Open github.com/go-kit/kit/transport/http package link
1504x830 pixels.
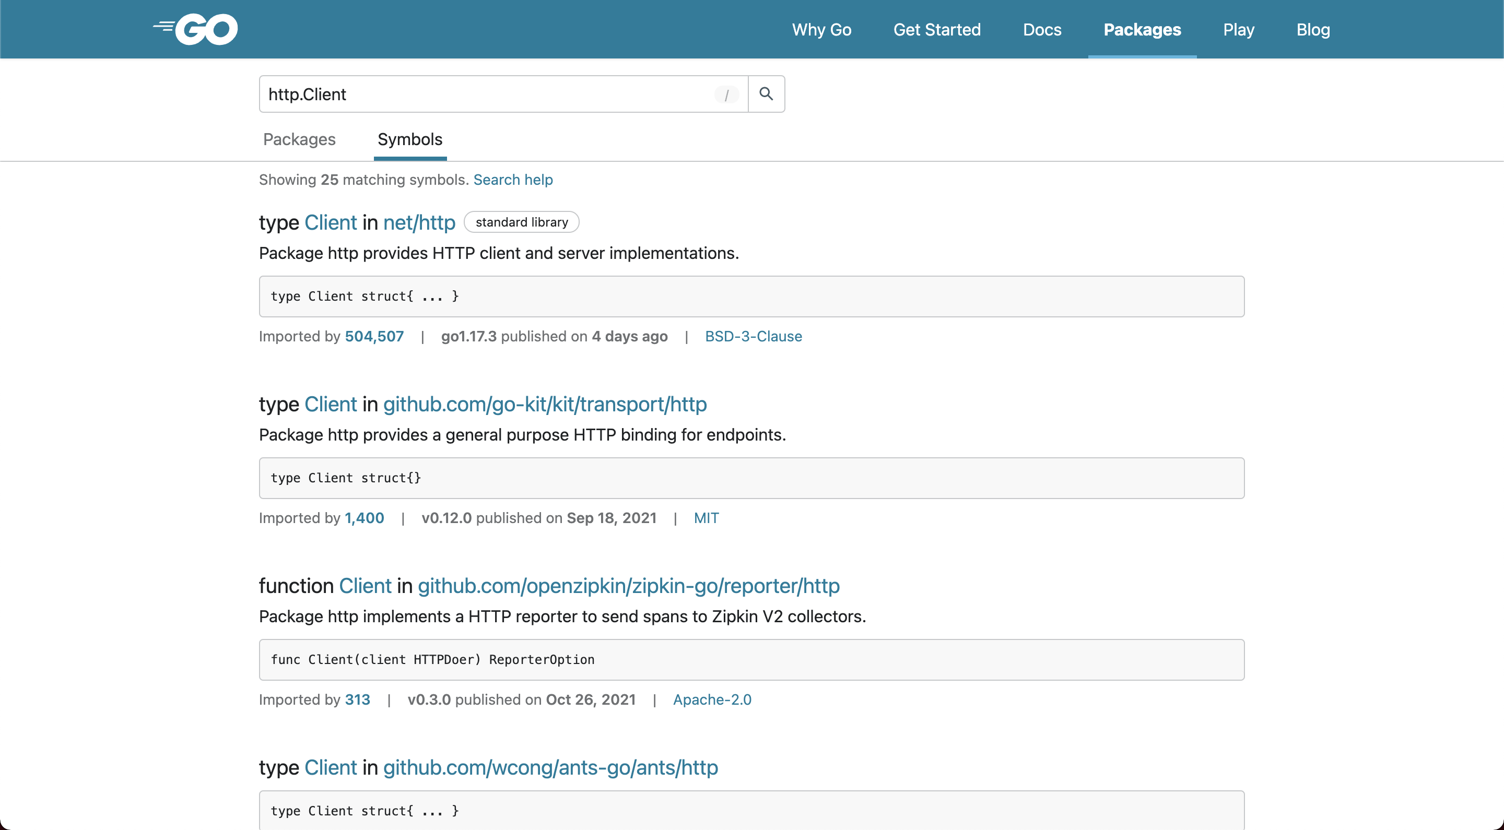pos(544,404)
